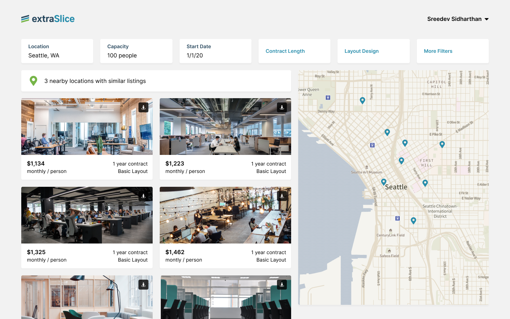Click street-view icon on $1,462 listing
Viewport: 510px width, 319px height.
282,196
